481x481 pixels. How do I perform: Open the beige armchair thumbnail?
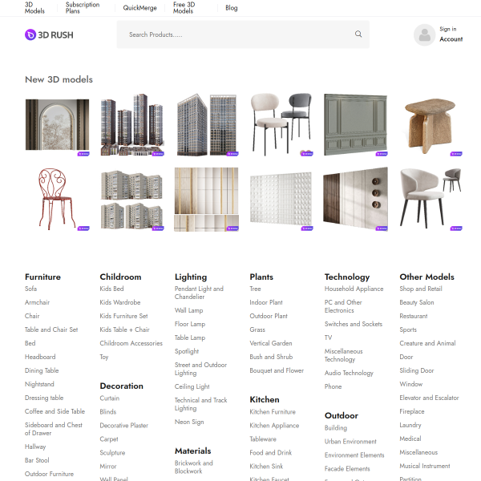pyautogui.click(x=431, y=200)
